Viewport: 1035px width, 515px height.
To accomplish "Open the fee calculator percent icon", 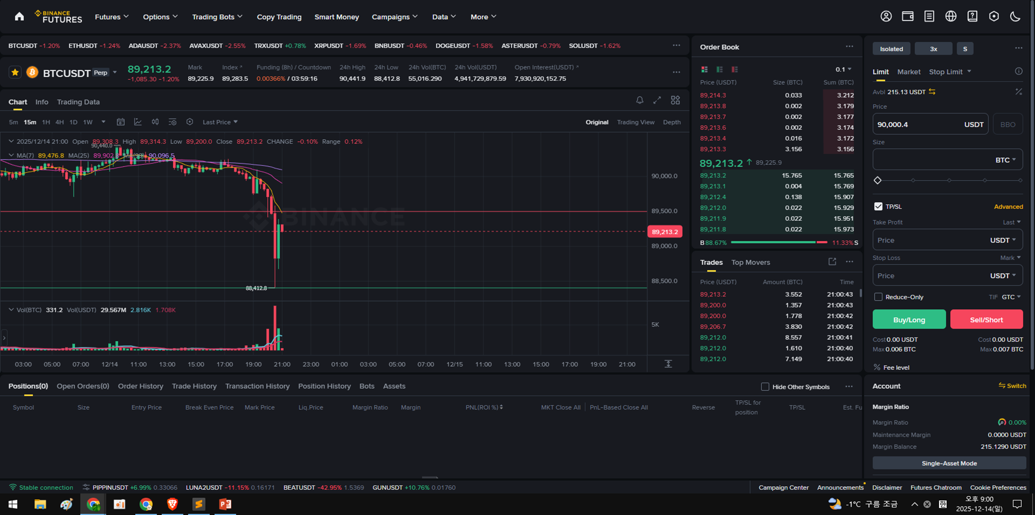I will 1019,92.
